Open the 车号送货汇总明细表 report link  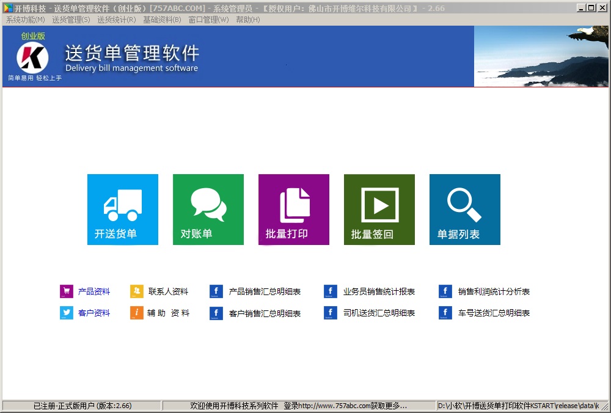494,313
